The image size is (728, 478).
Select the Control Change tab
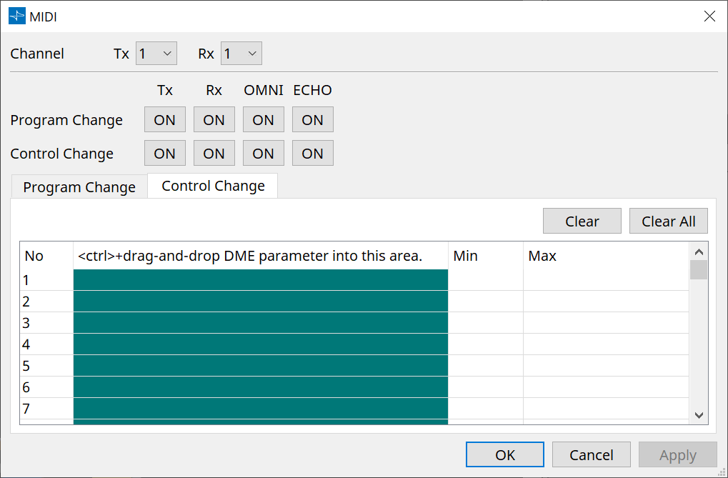tap(211, 185)
